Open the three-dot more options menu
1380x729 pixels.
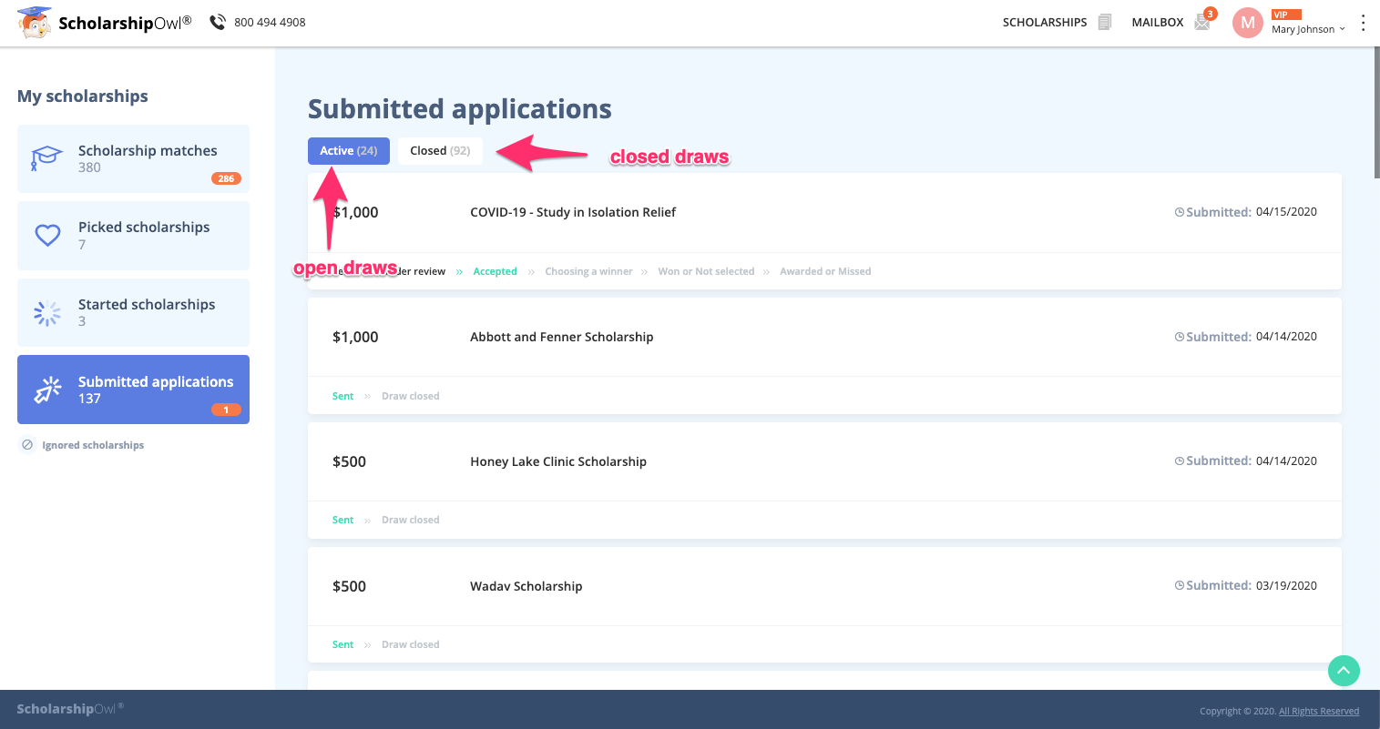coord(1363,23)
